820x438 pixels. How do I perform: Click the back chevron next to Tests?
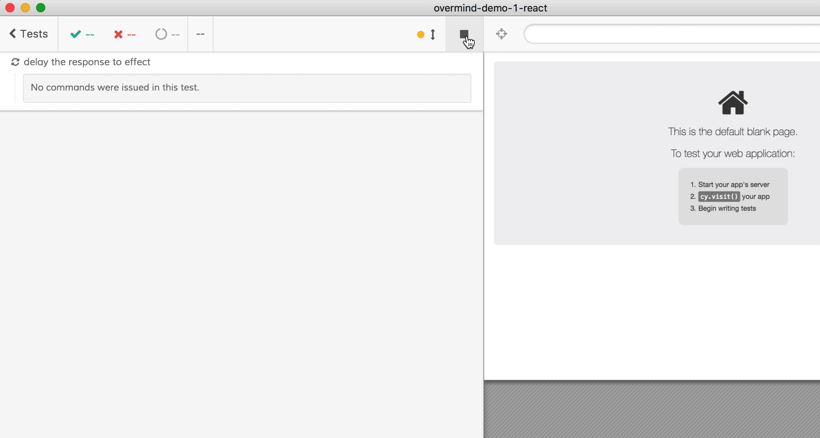click(x=13, y=34)
